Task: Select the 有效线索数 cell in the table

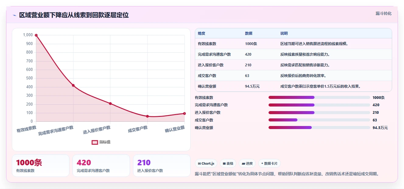Action: (207, 44)
